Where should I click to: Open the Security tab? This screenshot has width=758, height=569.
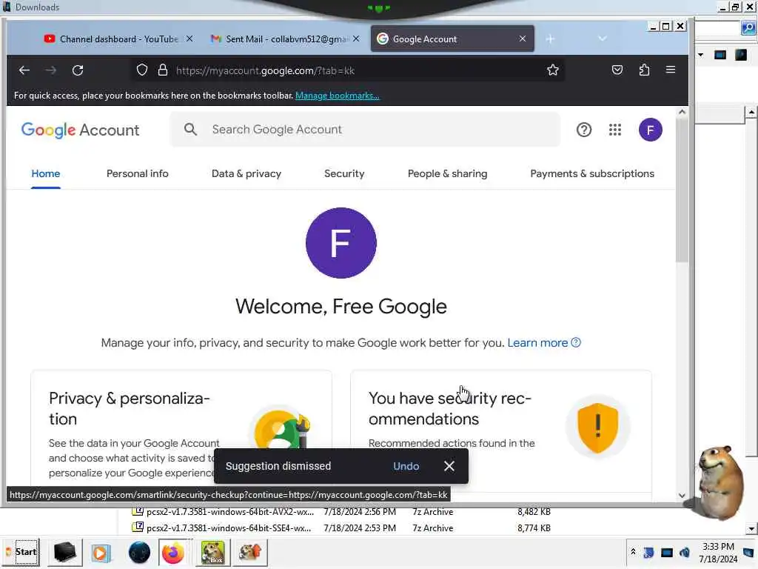(344, 173)
